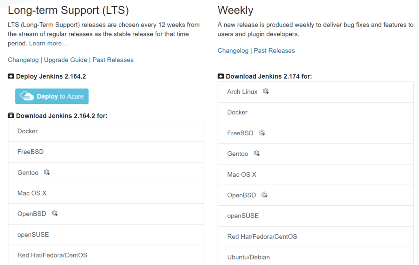This screenshot has width=419, height=265.
Task: Select Red Hat/Fedora/CentOS in LTS list
Action: point(106,255)
